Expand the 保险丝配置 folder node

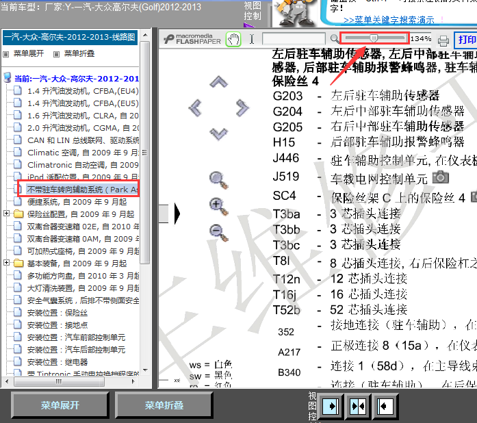coord(6,214)
